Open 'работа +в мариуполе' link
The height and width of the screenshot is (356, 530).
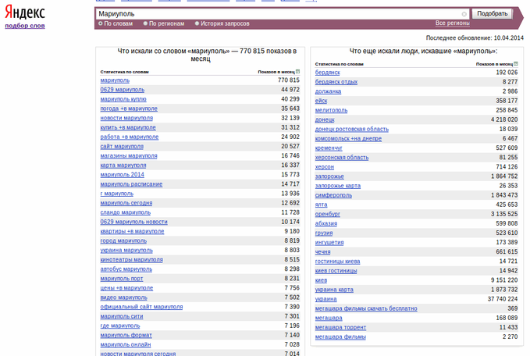click(x=130, y=137)
